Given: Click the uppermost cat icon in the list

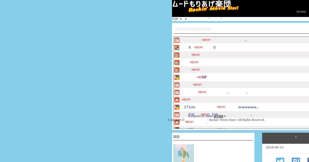Looking at the screenshot, I should [177, 55].
